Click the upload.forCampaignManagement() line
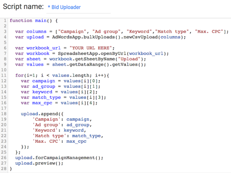Viewport: 231px width, 173px height. [59, 158]
